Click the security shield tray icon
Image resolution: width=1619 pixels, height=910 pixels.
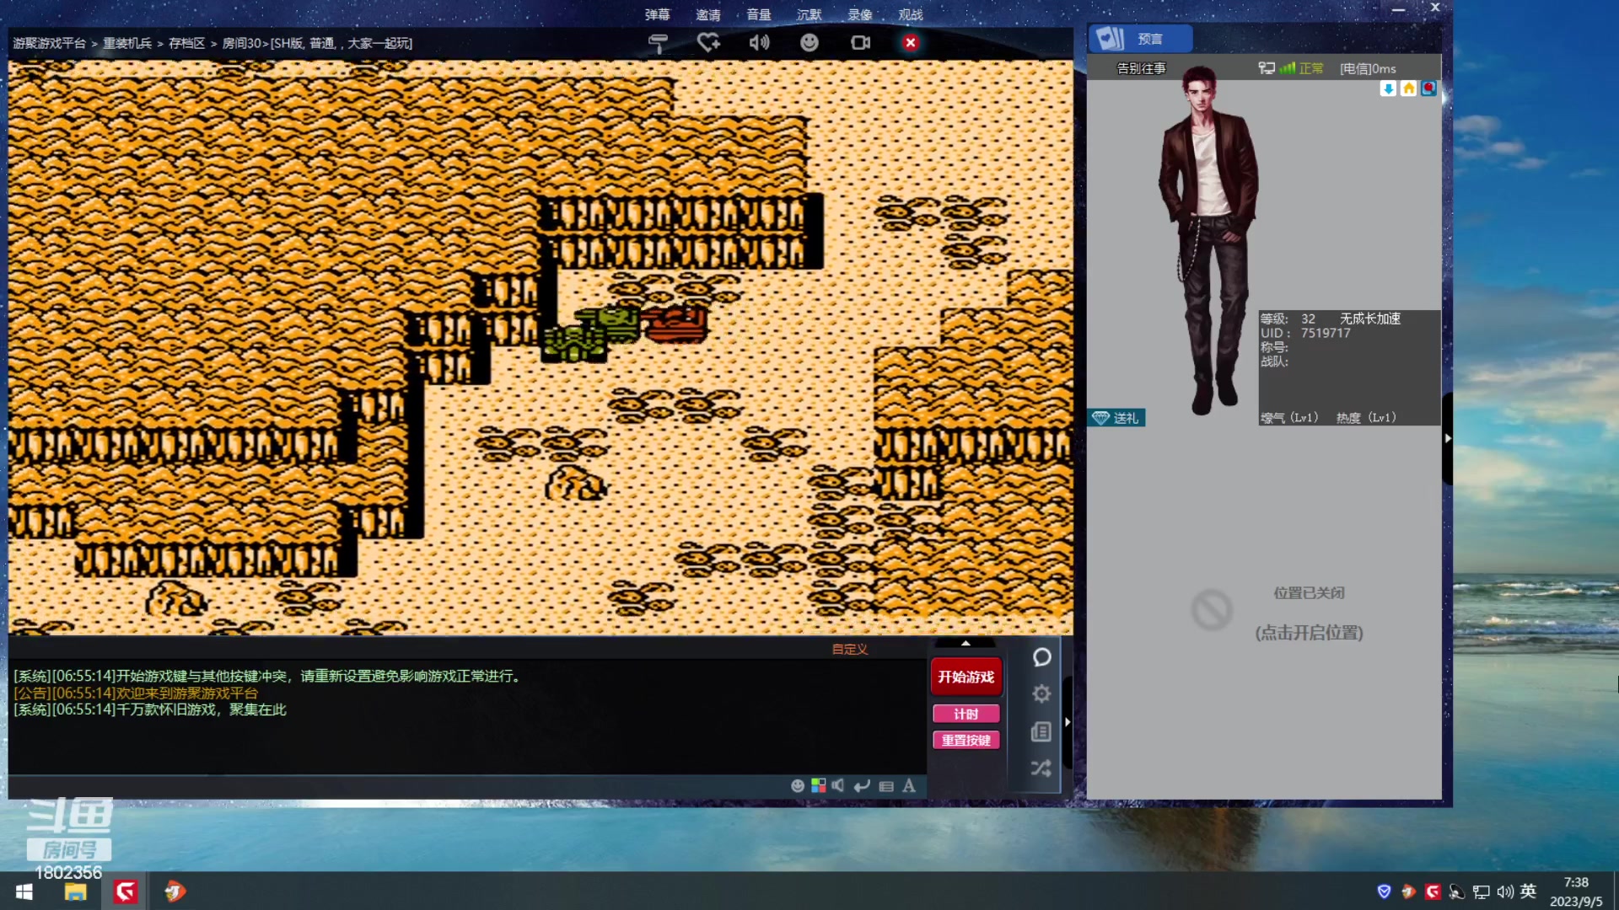pyautogui.click(x=1384, y=891)
